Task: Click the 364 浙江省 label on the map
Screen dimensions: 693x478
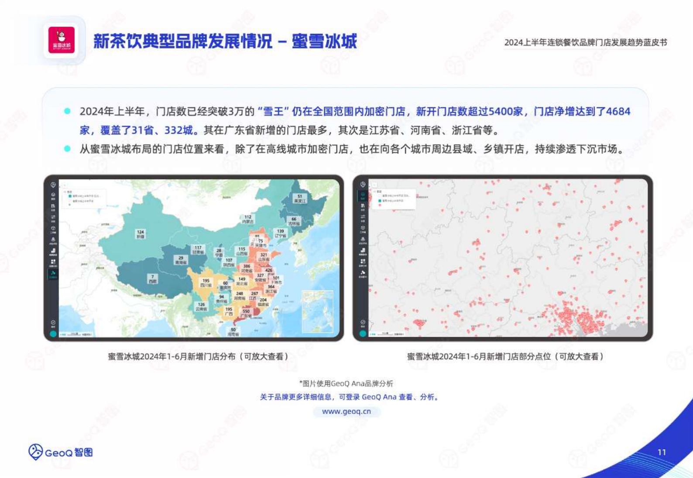Action: coord(271,289)
